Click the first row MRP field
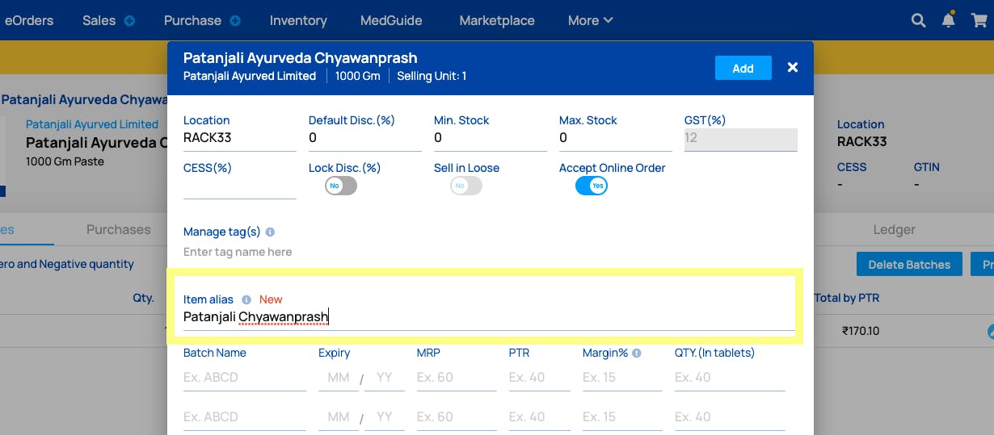The height and width of the screenshot is (435, 994). [457, 378]
